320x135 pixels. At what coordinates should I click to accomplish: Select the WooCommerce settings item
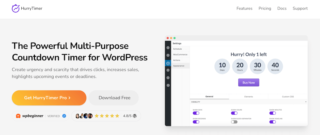[180, 54]
